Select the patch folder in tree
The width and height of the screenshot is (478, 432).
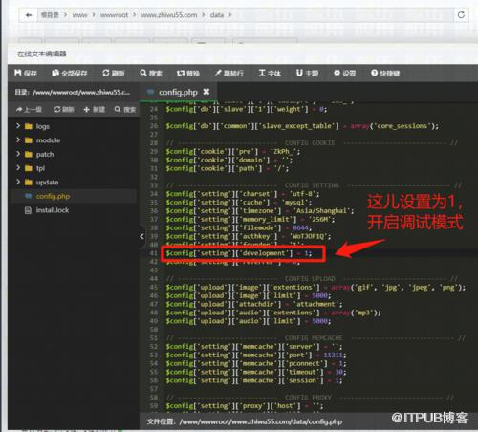[x=45, y=155]
